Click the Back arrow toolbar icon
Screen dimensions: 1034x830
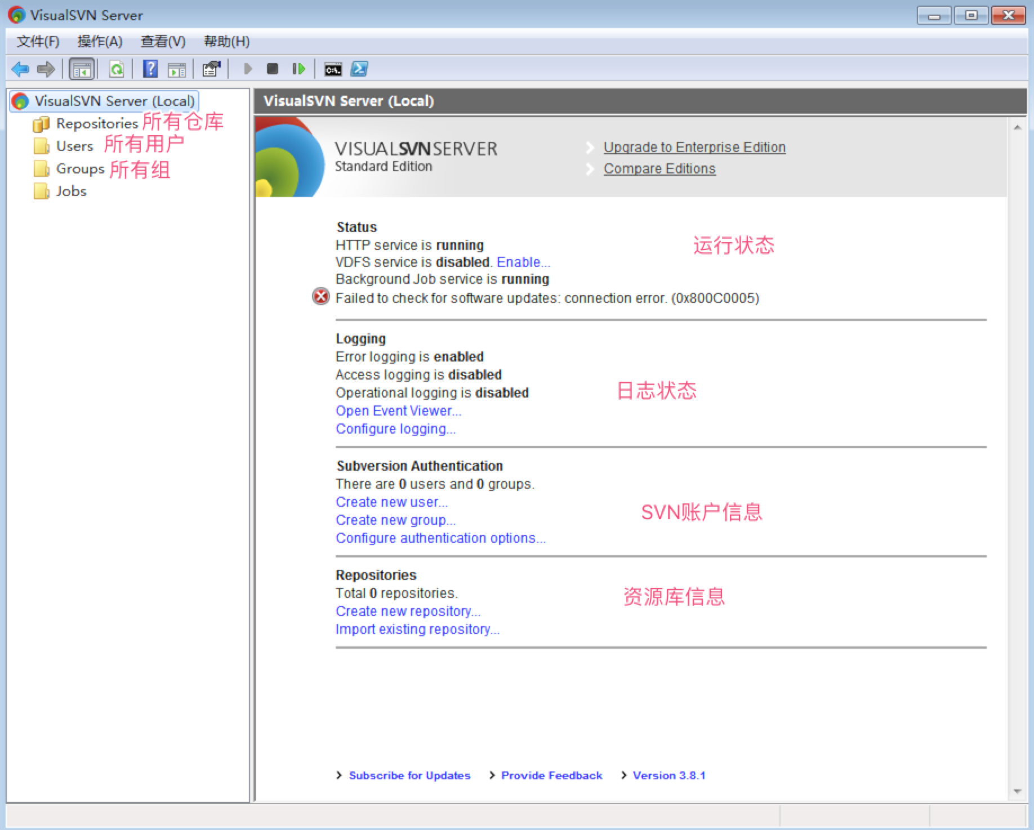click(20, 69)
